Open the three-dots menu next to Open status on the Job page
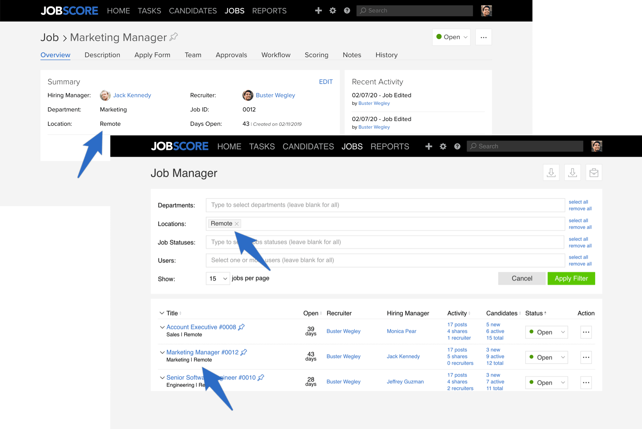 pos(483,37)
